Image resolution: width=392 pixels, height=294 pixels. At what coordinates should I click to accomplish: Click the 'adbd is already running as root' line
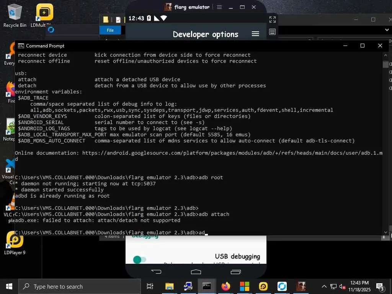tap(62, 196)
